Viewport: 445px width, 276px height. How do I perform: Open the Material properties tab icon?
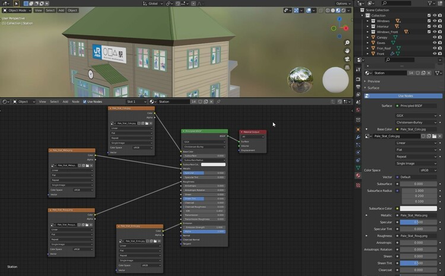tap(358, 175)
